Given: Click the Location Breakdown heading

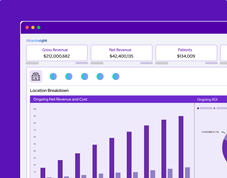Looking at the screenshot, I should (49, 90).
